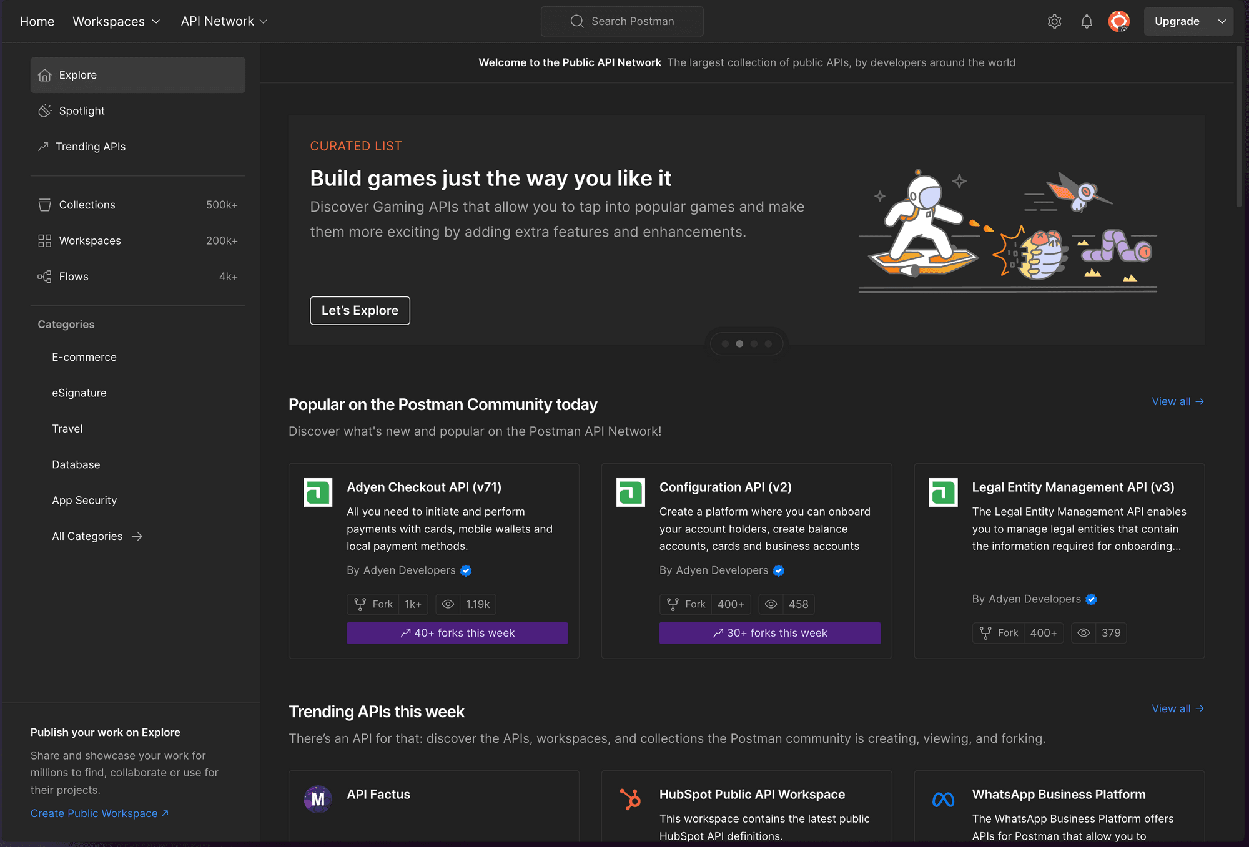The image size is (1249, 847).
Task: Click the Let's Explore button
Action: click(x=360, y=310)
